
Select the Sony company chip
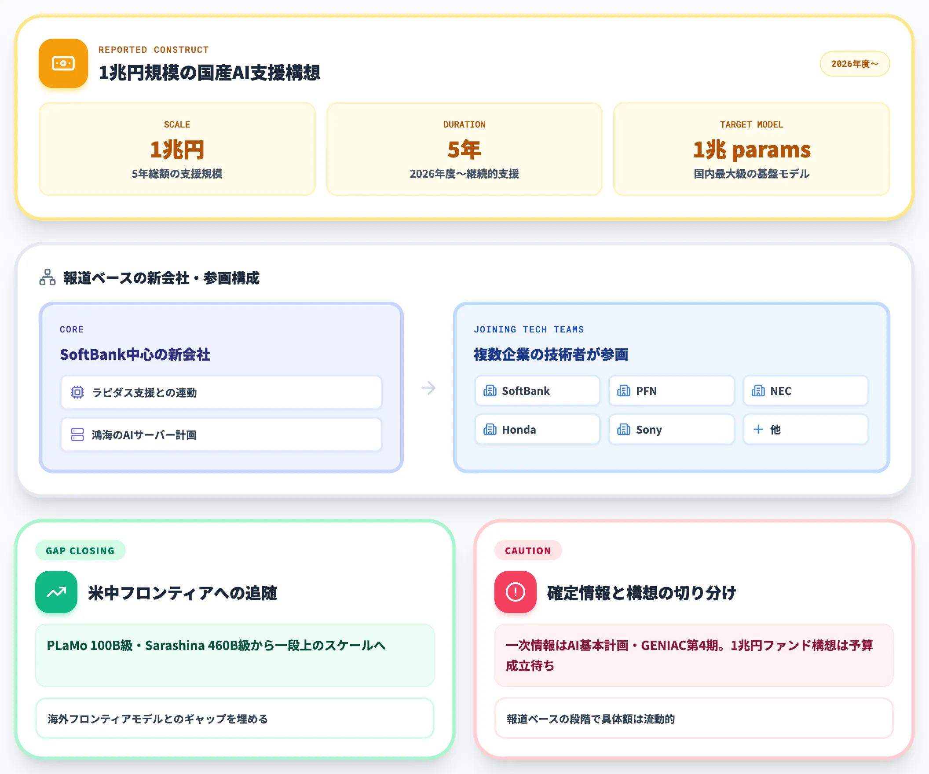[672, 429]
